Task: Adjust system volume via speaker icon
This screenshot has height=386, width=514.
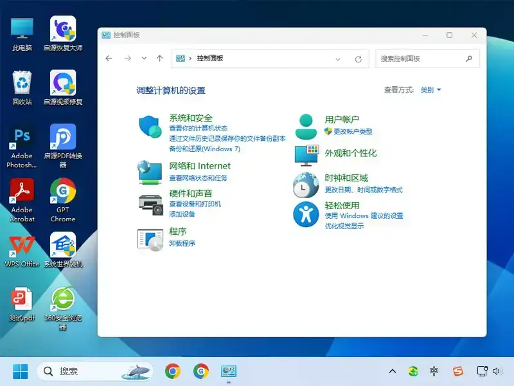Action: click(x=497, y=371)
